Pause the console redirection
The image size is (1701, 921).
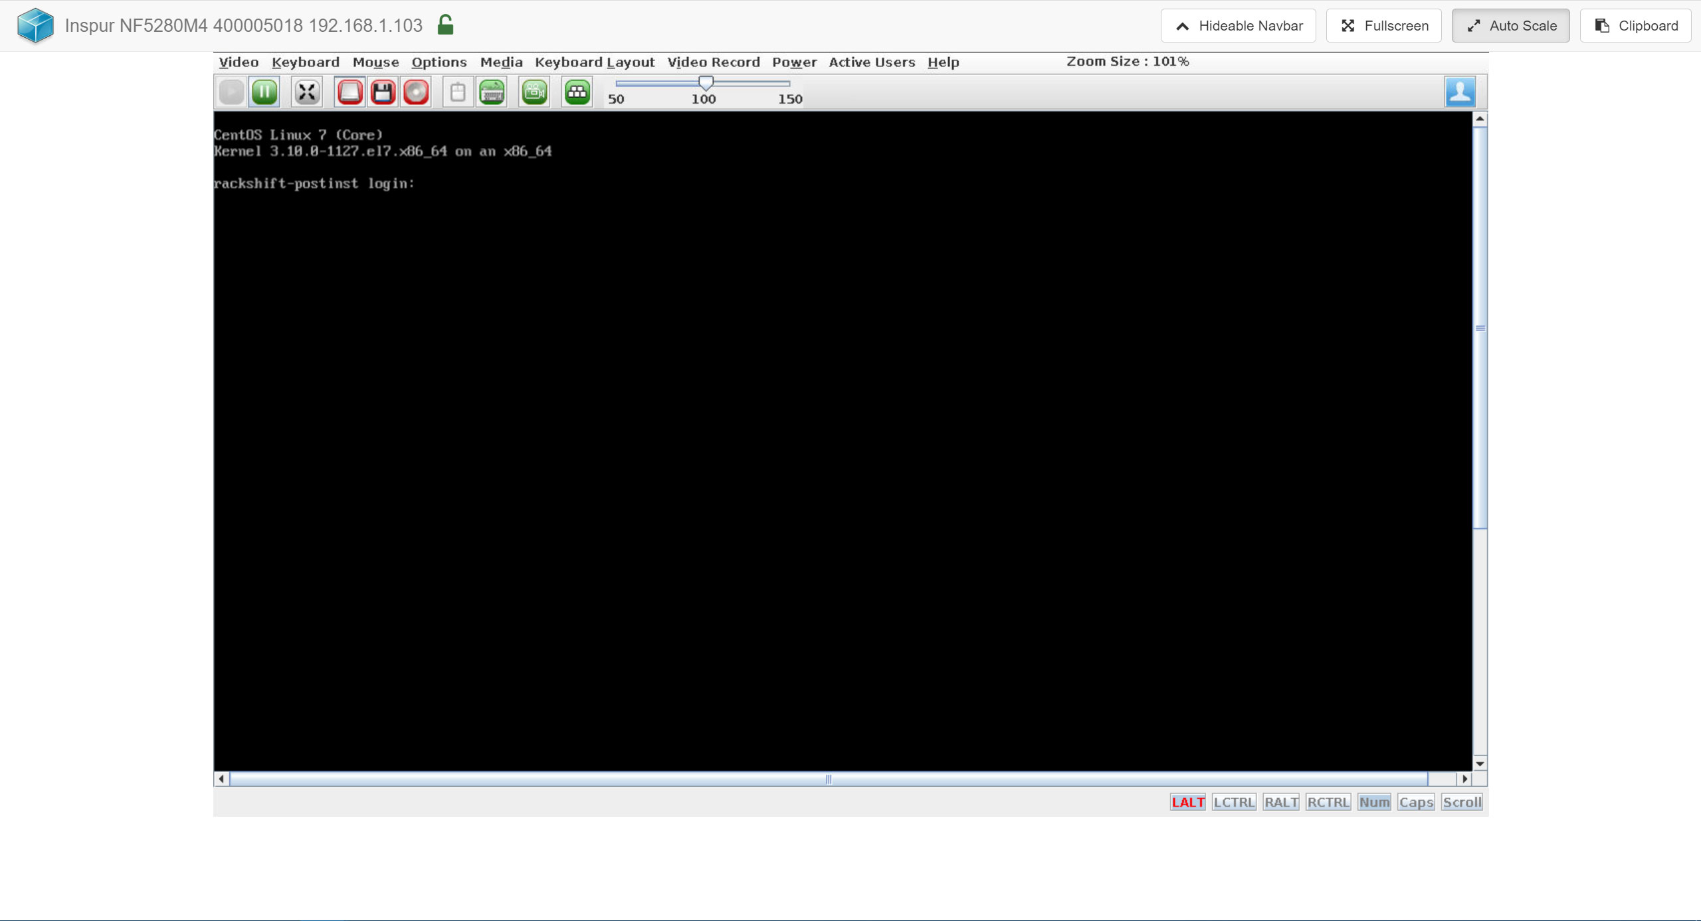264,92
